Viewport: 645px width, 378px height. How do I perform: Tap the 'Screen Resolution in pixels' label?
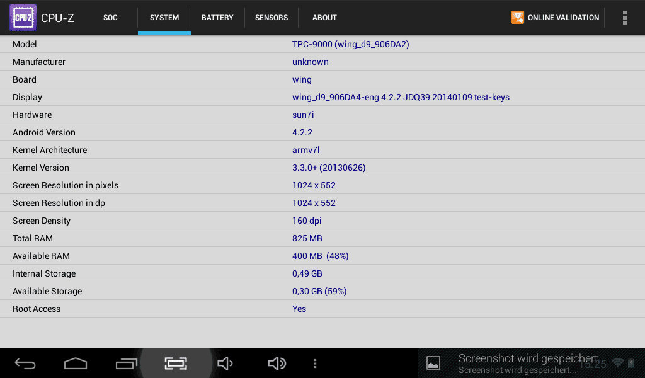pos(66,185)
